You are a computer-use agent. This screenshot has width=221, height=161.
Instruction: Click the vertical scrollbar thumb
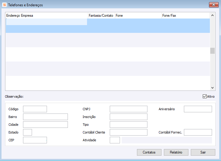213,51
